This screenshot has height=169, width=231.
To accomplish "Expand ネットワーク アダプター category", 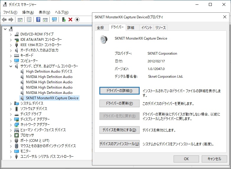I will [11, 125].
